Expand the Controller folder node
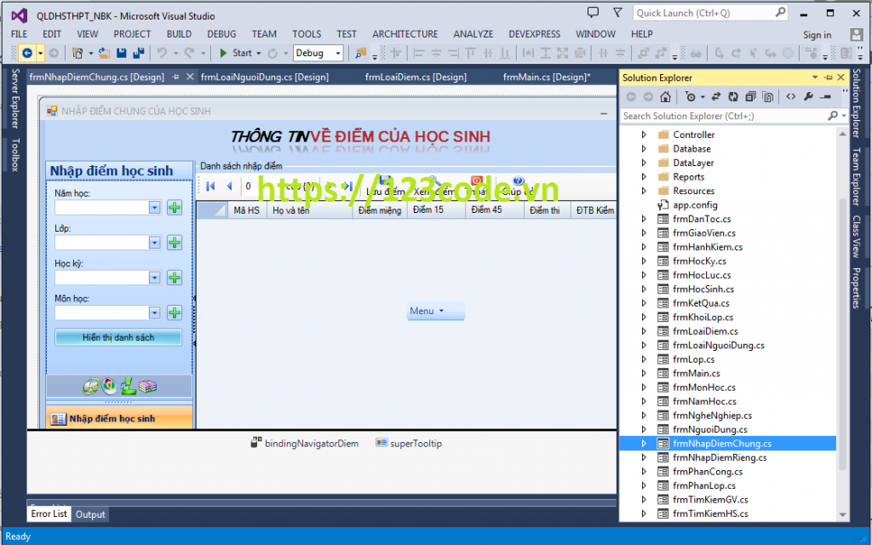The image size is (872, 545). 643,134
